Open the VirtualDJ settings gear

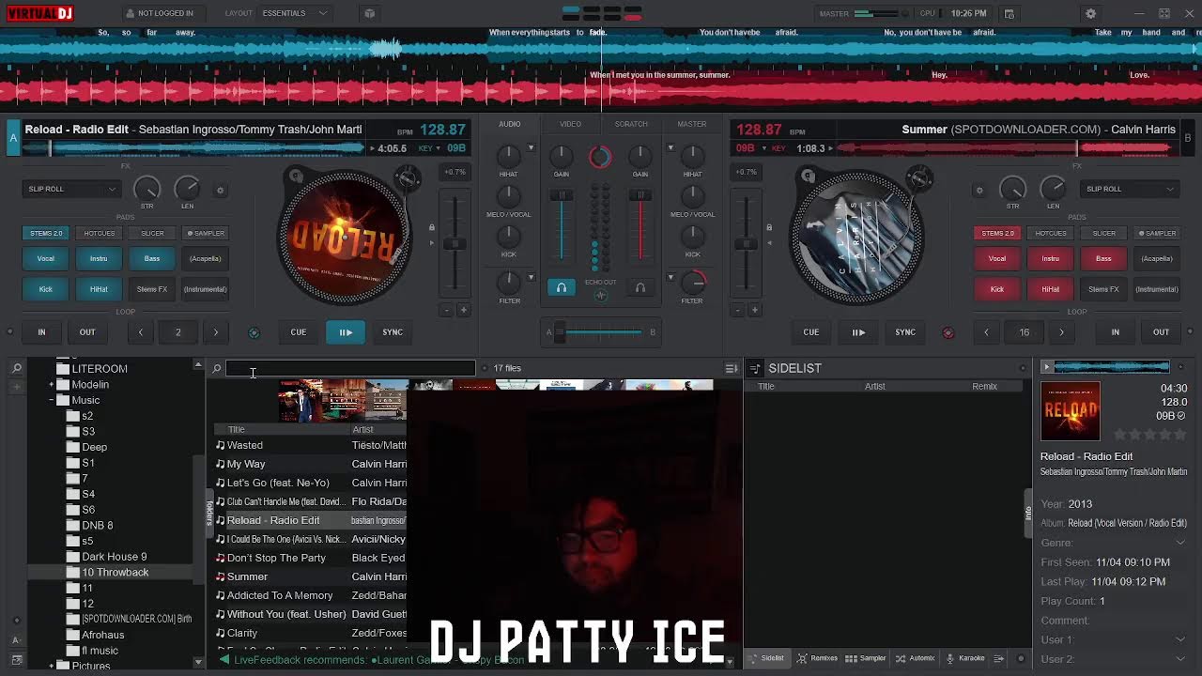(x=1090, y=13)
